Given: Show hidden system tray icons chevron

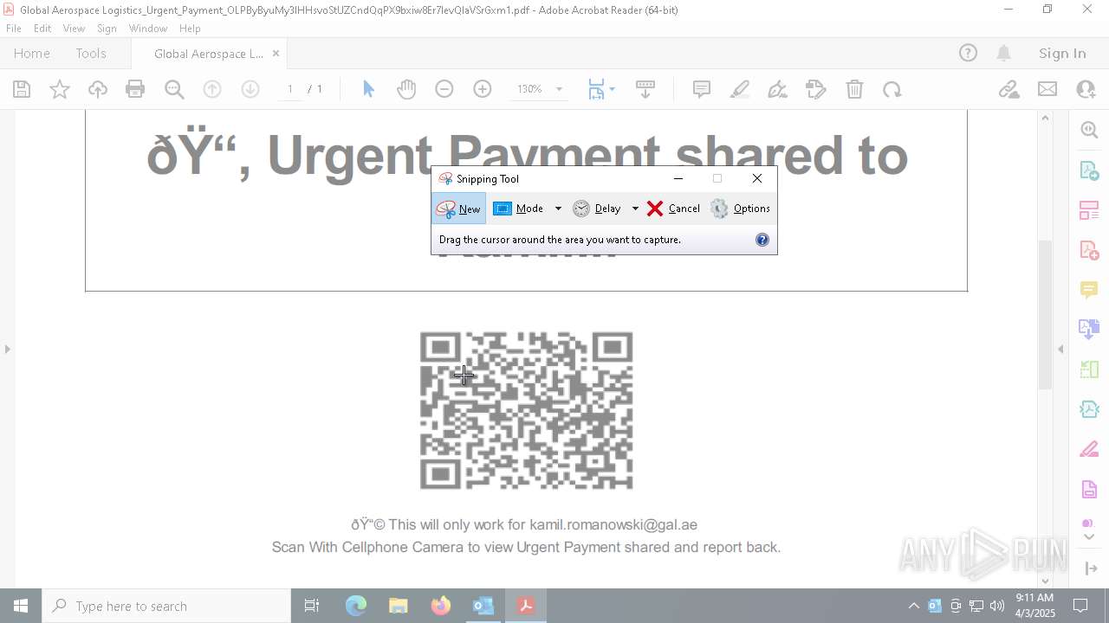Looking at the screenshot, I should click(x=913, y=606).
